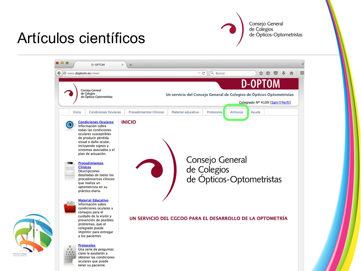Click the UN SERVICIO DEL CGCOO slogan text
This screenshot has width=361, height=271.
click(x=208, y=218)
